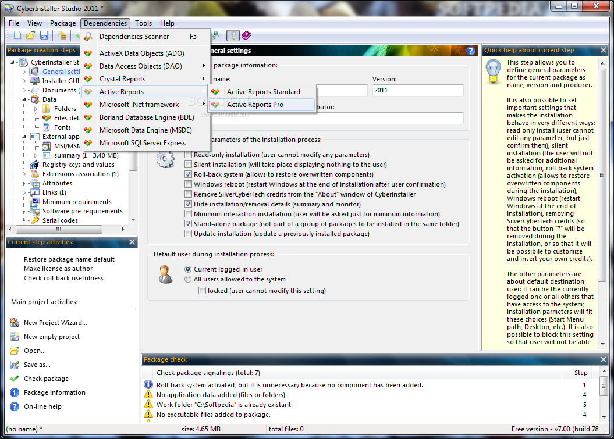The height and width of the screenshot is (439, 614).
Task: Open the Tools menu
Action: [x=143, y=23]
